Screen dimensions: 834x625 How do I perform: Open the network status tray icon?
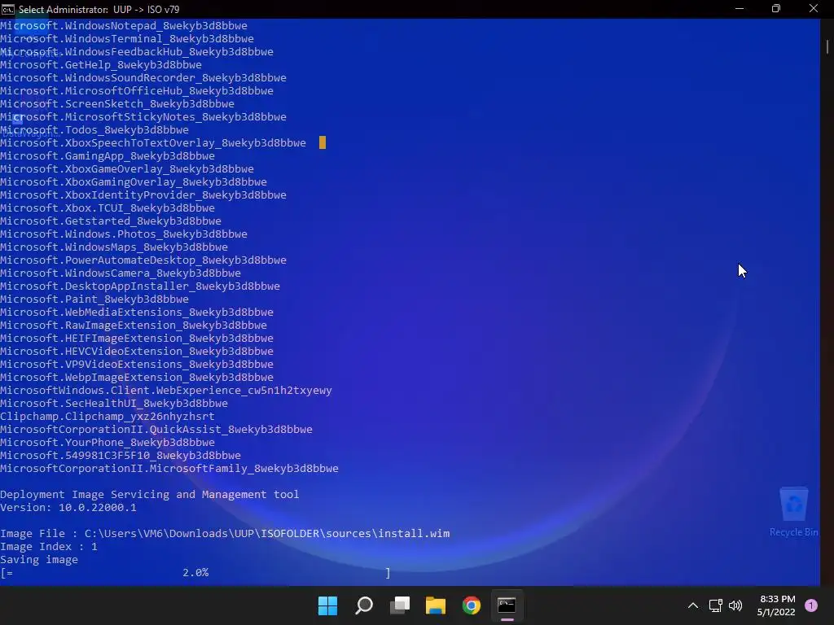(715, 605)
